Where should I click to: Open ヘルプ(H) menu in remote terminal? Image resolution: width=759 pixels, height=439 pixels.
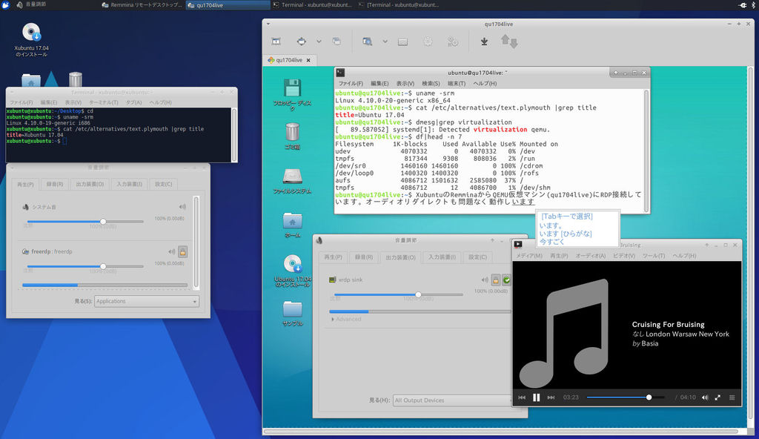pos(485,83)
